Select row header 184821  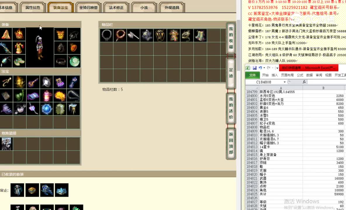click(x=252, y=178)
